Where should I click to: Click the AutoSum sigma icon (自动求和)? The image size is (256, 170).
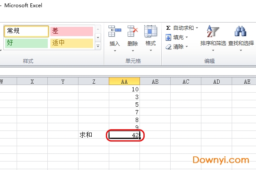point(169,28)
